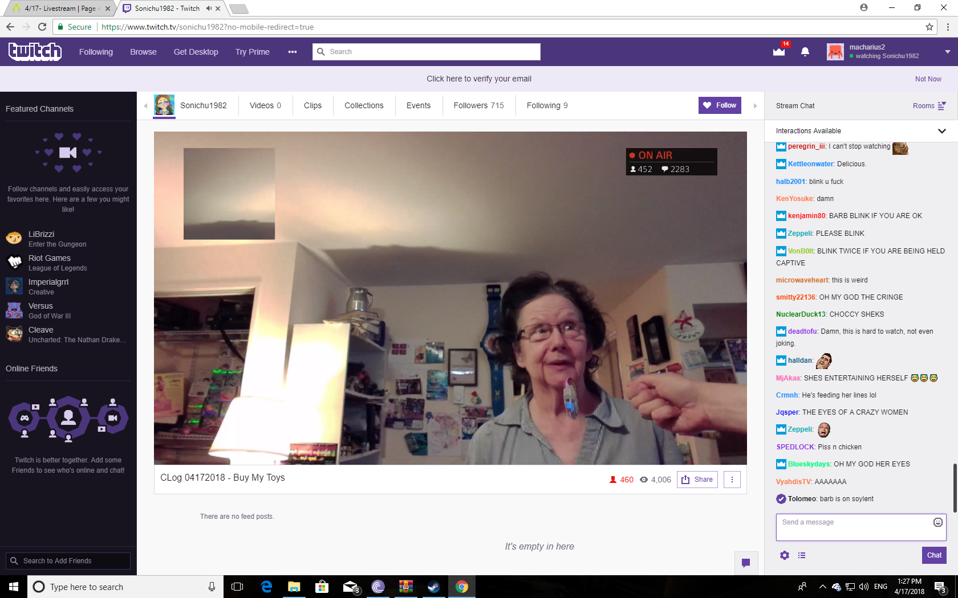958x598 pixels.
Task: Open the macharius2 account dropdown arrow
Action: [x=948, y=52]
